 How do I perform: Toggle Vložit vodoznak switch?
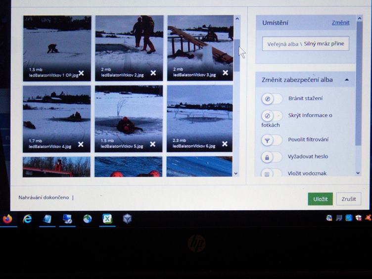pos(271,174)
